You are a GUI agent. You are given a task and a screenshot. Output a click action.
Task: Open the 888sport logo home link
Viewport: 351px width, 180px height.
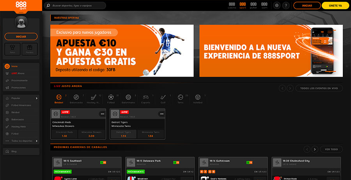pos(21,5)
